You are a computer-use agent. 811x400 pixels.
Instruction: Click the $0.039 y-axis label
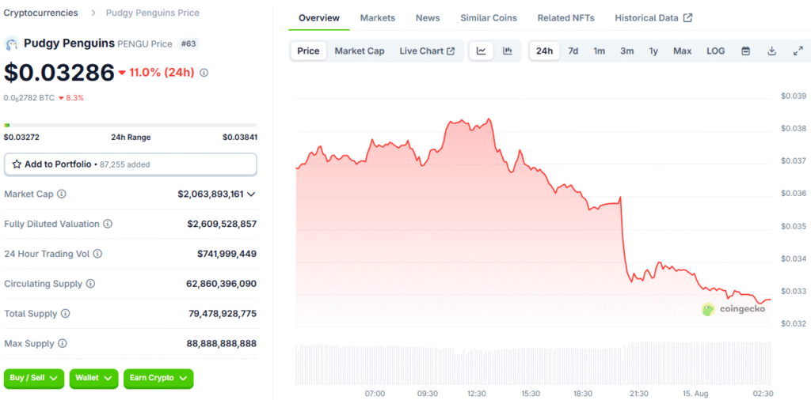pos(794,96)
